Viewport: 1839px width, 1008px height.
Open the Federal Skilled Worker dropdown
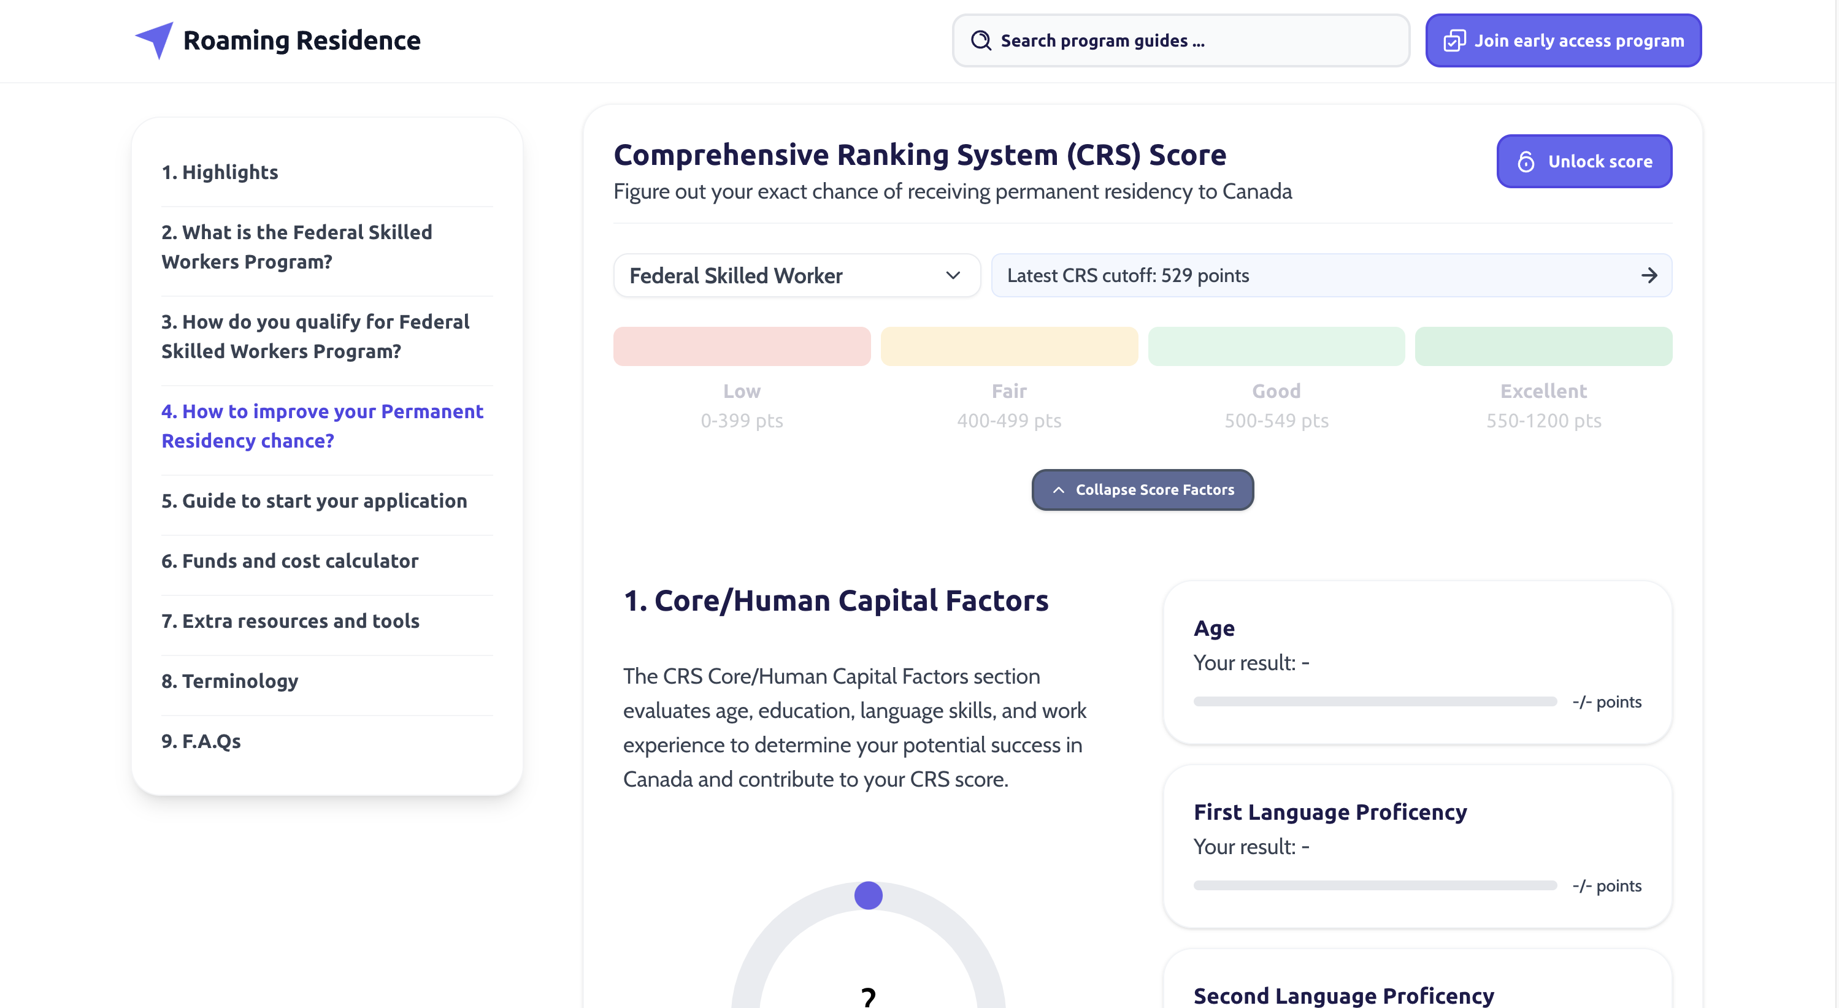796,275
